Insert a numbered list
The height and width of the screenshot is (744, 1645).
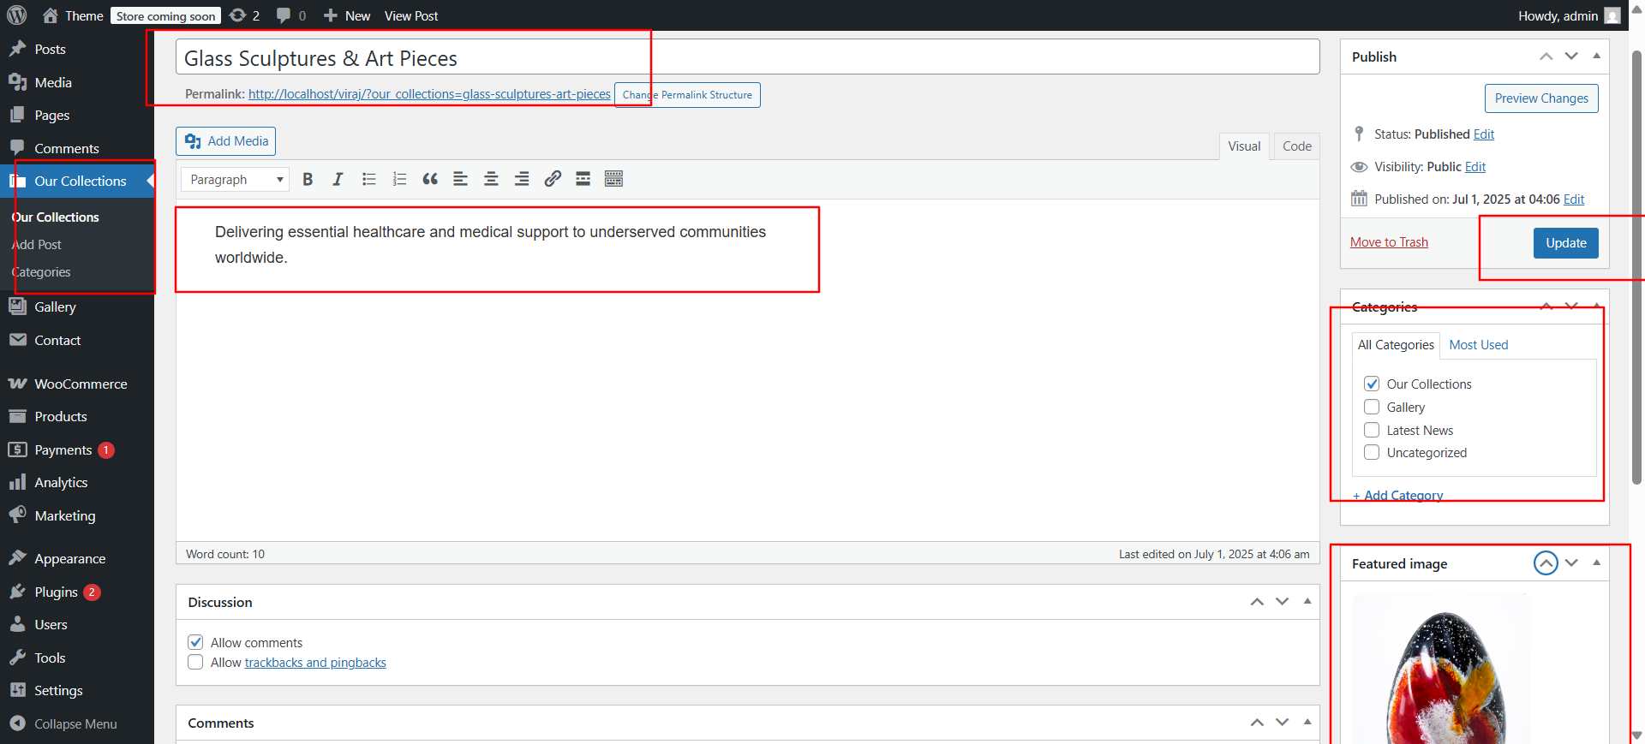(399, 179)
